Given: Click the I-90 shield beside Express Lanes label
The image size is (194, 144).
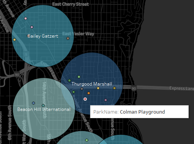Looking at the screenshot, I should (134, 89).
